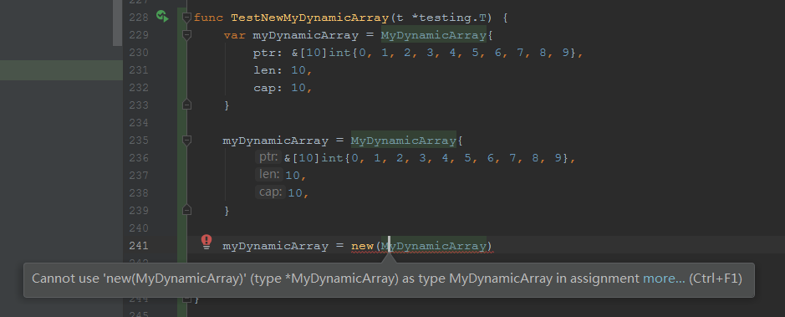785x317 pixels.
Task: Click myDynamicArray variable on line 241
Action: [275, 246]
